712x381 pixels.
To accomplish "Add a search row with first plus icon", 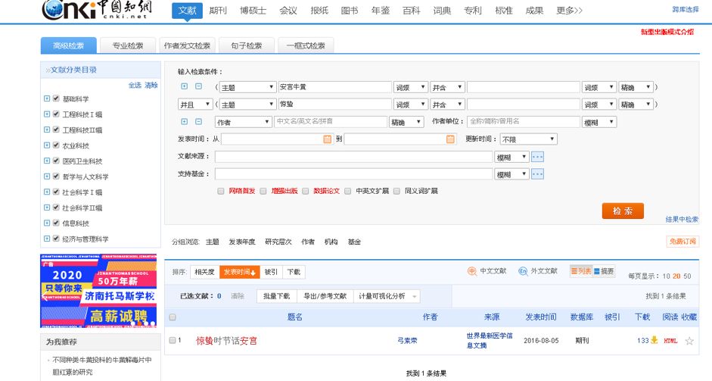I will 184,87.
